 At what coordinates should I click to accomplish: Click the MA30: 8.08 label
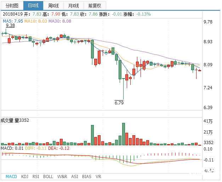pyautogui.click(x=60, y=21)
